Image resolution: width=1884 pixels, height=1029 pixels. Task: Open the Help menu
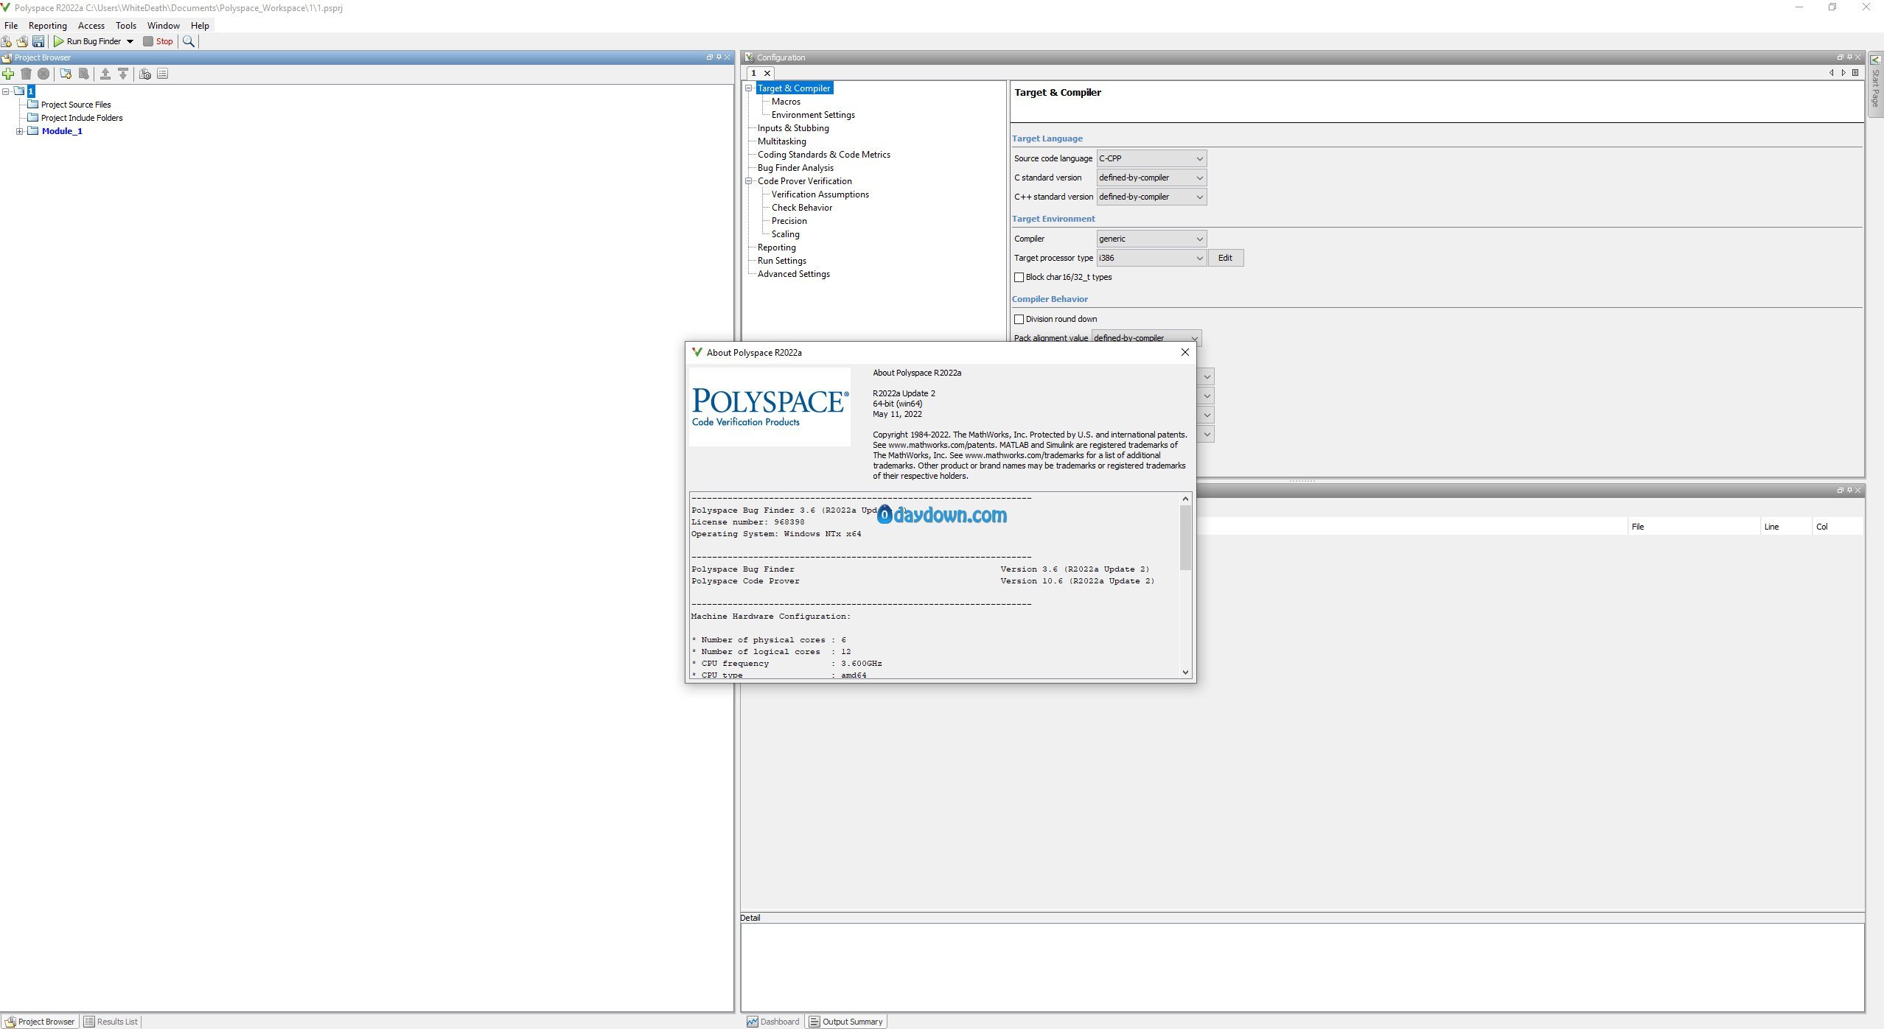coord(200,25)
